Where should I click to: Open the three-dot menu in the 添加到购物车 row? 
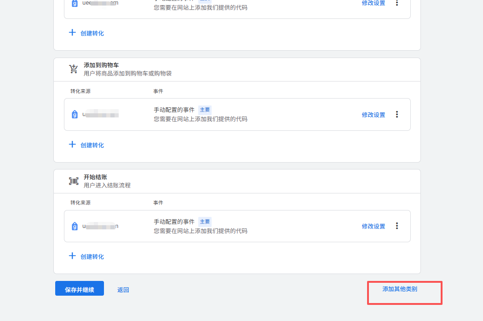point(397,114)
